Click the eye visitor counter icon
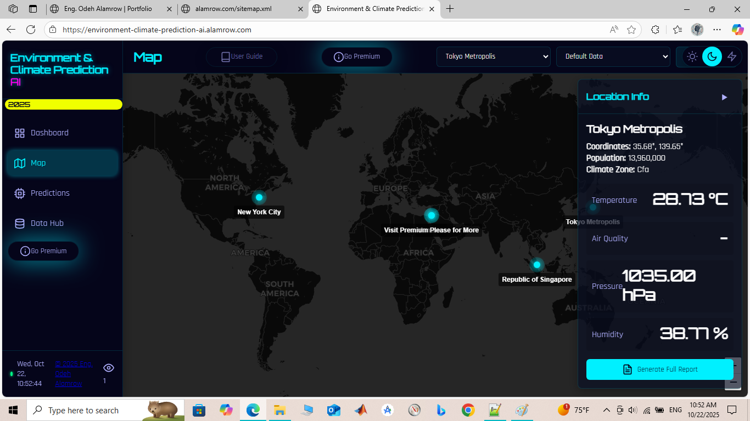The image size is (750, 421). 109,368
